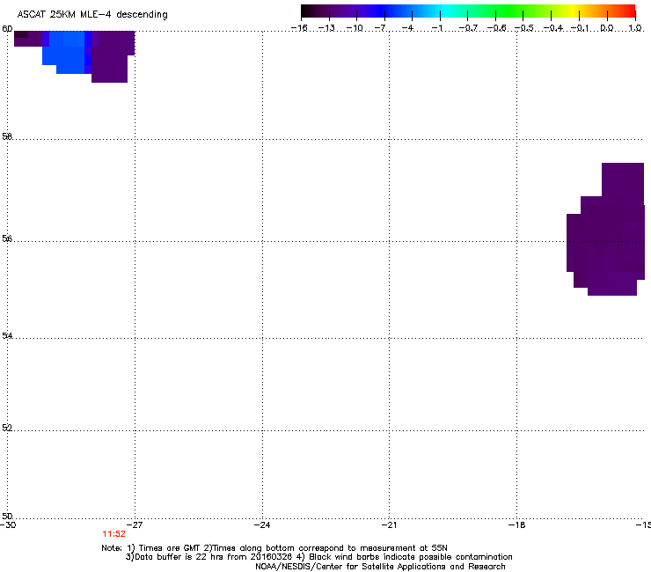Click the longitude -24 axis label
651x572 pixels.
tap(262, 525)
